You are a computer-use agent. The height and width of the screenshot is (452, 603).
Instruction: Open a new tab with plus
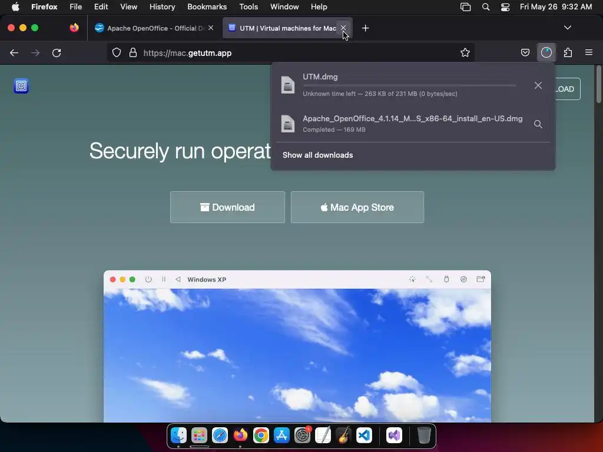click(x=365, y=28)
